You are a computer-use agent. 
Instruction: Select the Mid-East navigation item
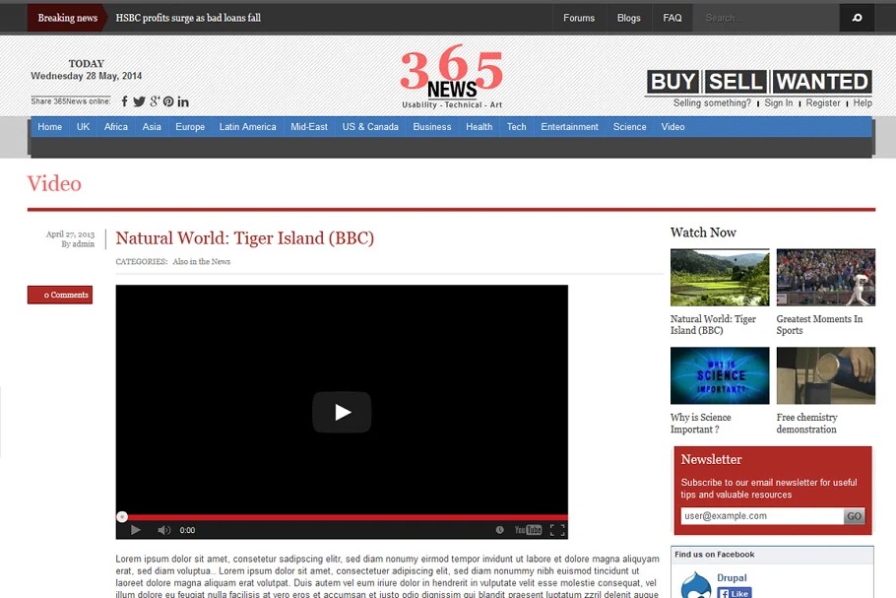(309, 127)
